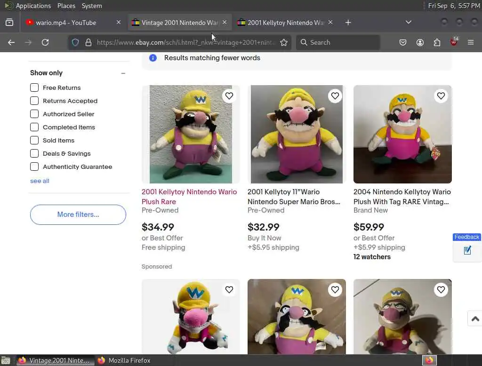Add $32.99 Kellytoy 11" Wario to watchlist
The height and width of the screenshot is (366, 482).
(x=335, y=96)
